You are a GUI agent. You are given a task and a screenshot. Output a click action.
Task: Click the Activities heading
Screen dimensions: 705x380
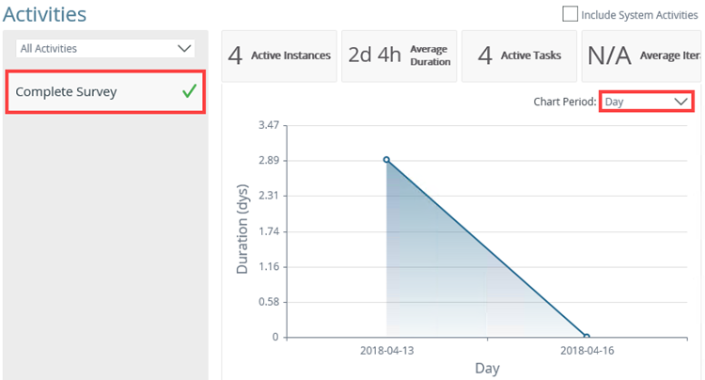click(44, 14)
